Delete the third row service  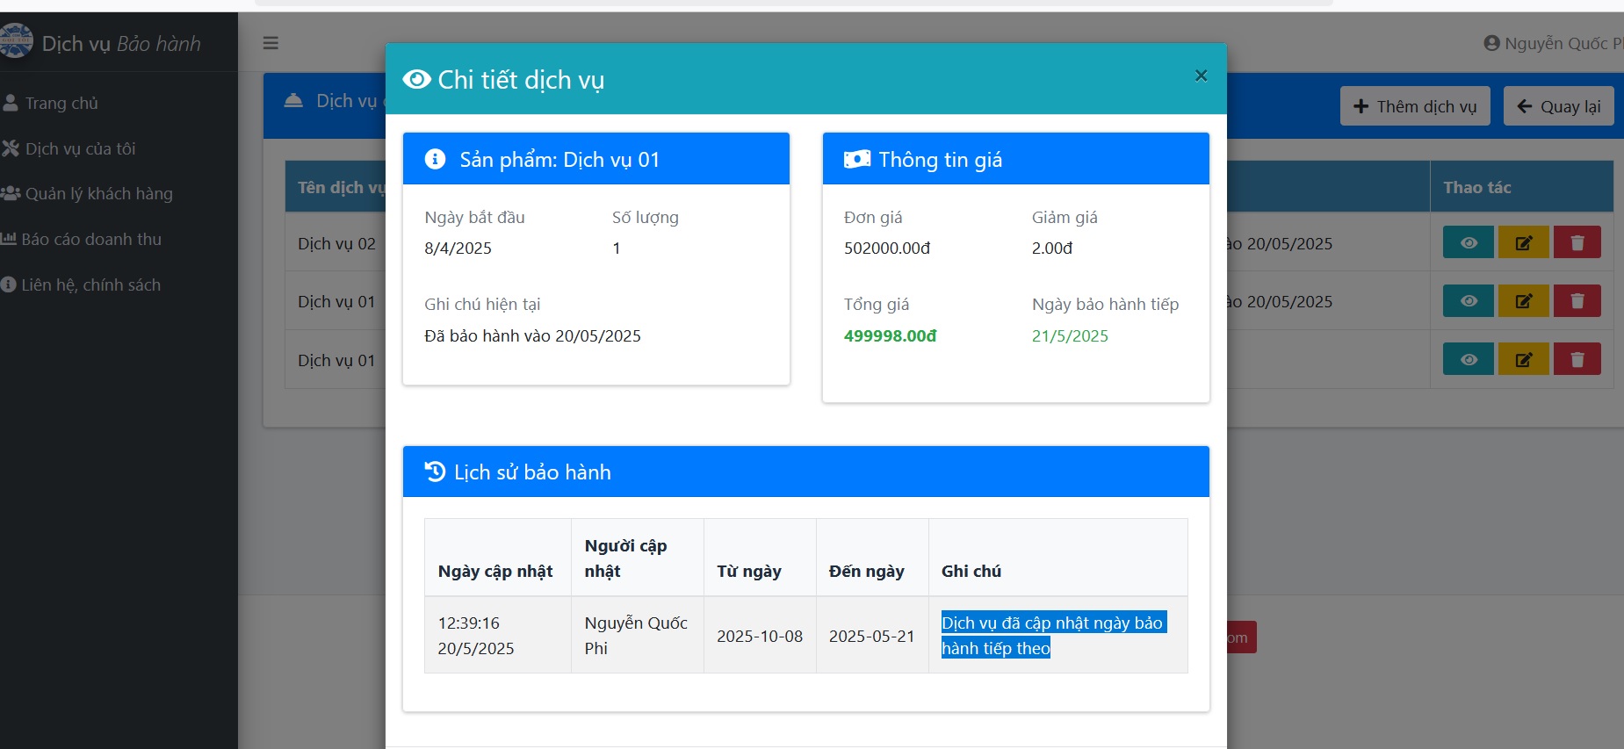click(1577, 360)
